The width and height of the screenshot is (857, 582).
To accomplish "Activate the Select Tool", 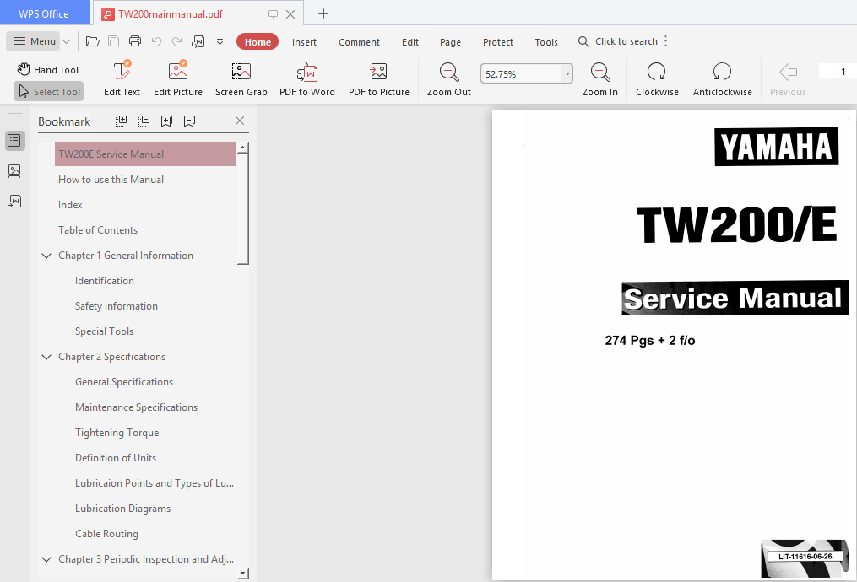I will (49, 92).
